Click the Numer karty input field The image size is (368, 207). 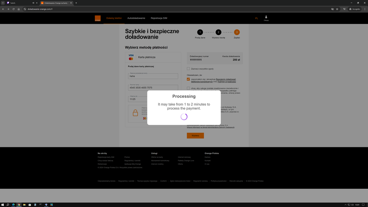pyautogui.click(x=153, y=88)
